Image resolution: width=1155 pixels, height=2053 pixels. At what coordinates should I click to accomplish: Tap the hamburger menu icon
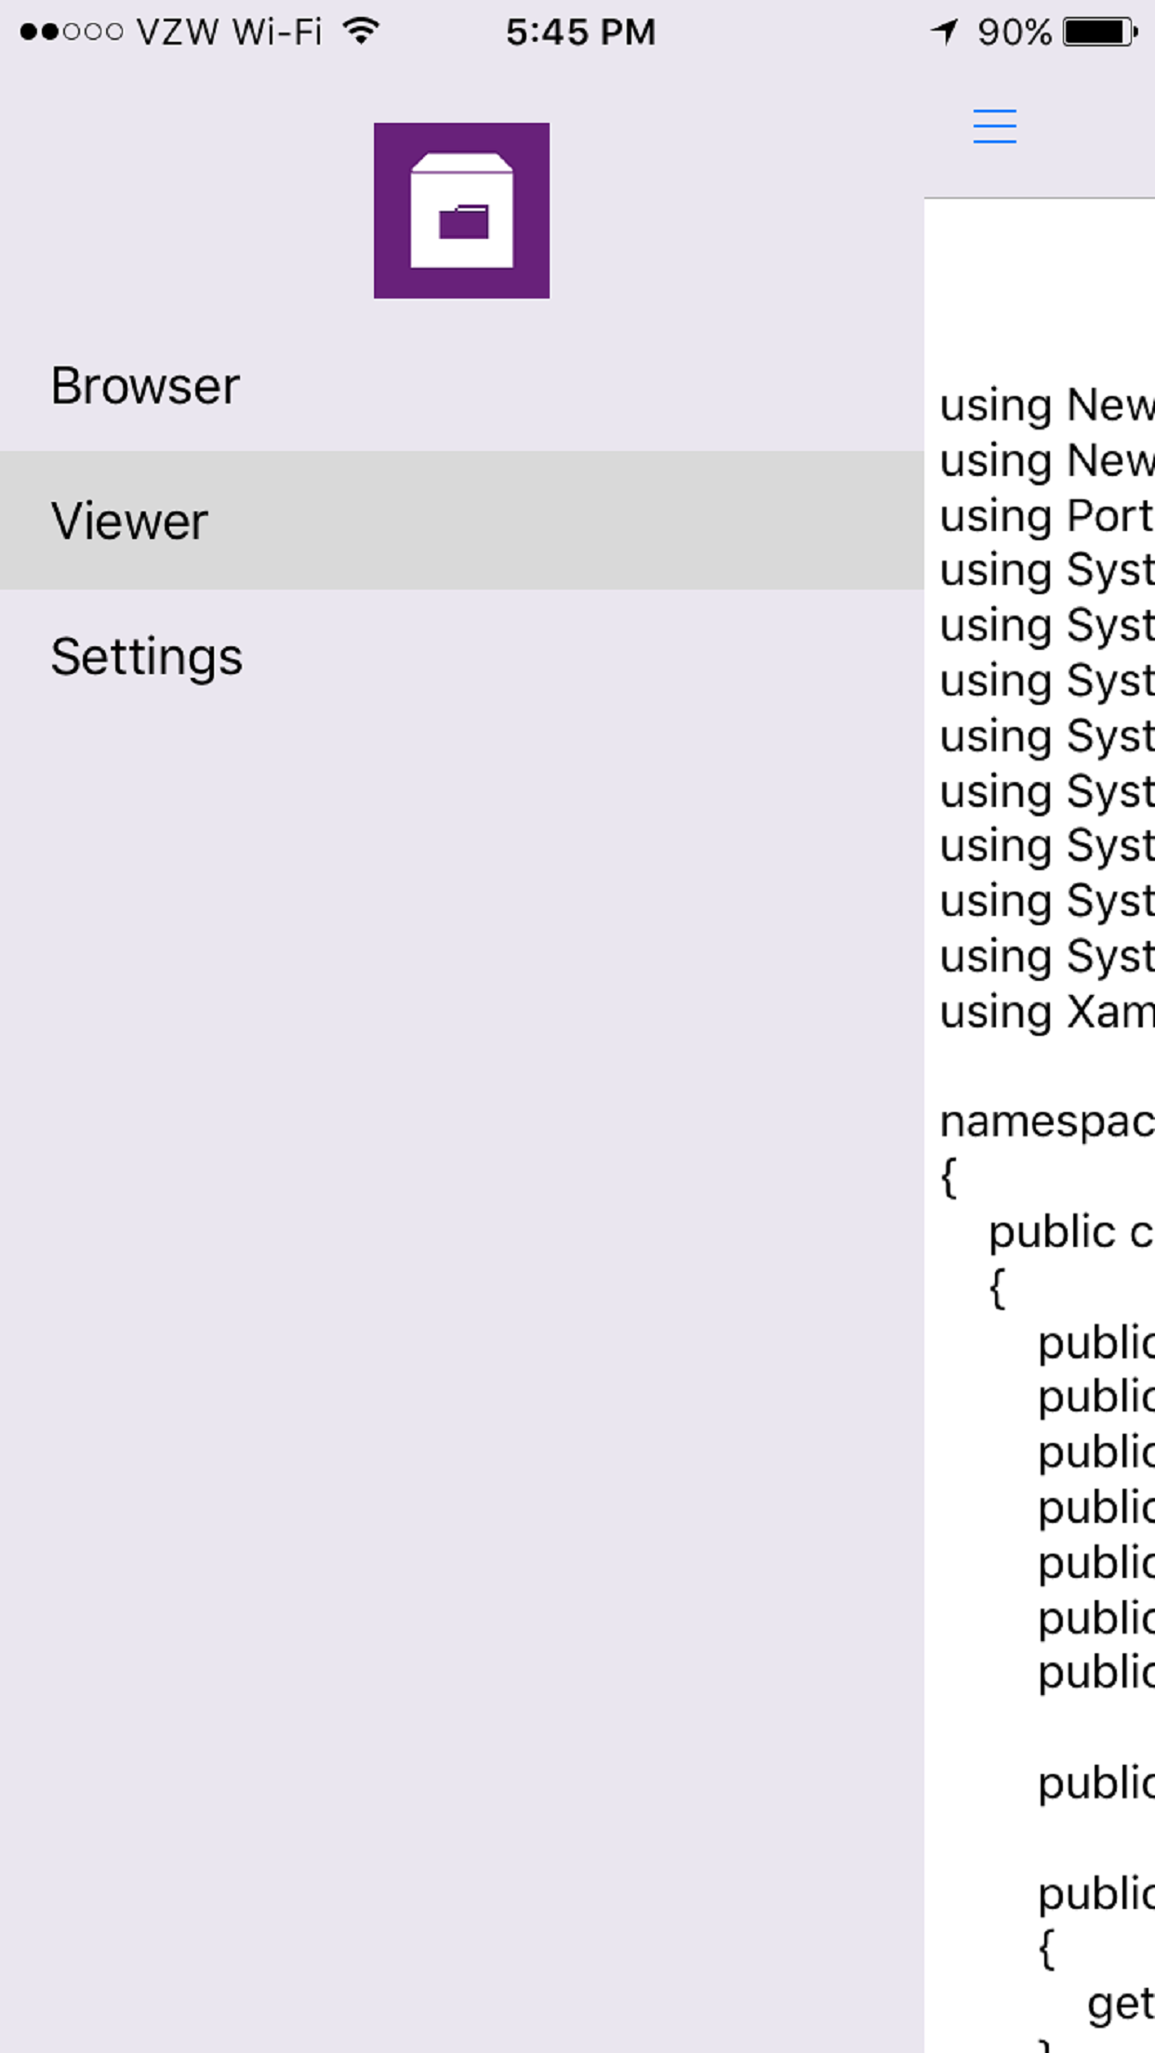pyautogui.click(x=994, y=126)
